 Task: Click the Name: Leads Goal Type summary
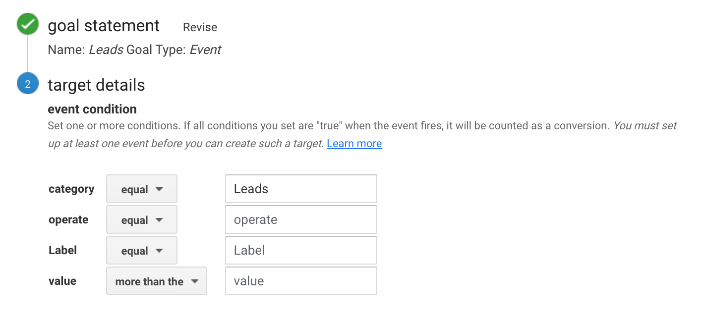(x=134, y=50)
